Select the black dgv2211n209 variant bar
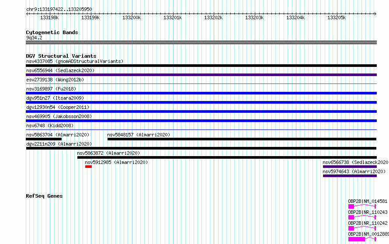Screen dimensions: 389x244 point(201,148)
